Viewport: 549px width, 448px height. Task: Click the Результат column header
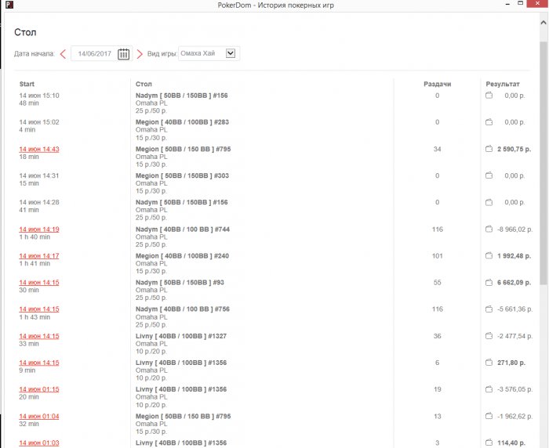(x=503, y=84)
